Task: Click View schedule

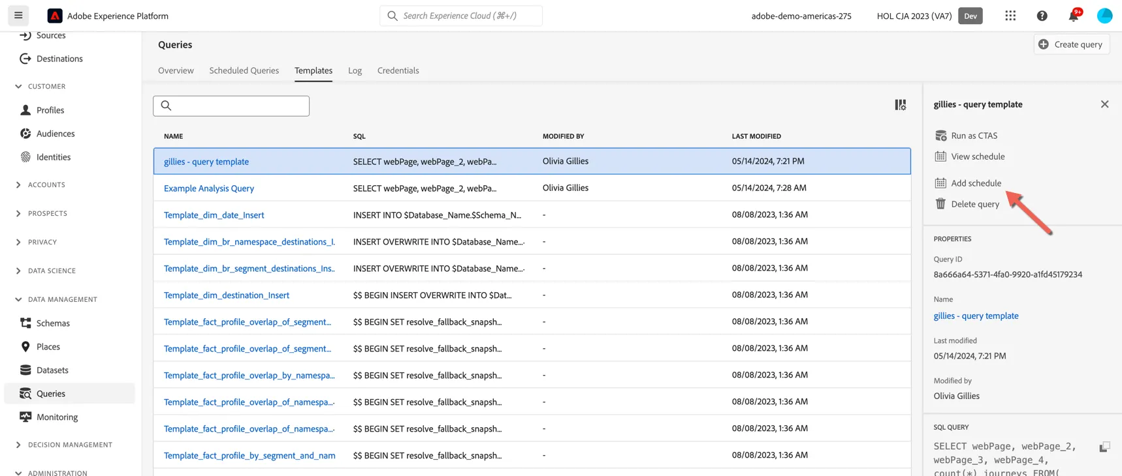Action: (970, 156)
